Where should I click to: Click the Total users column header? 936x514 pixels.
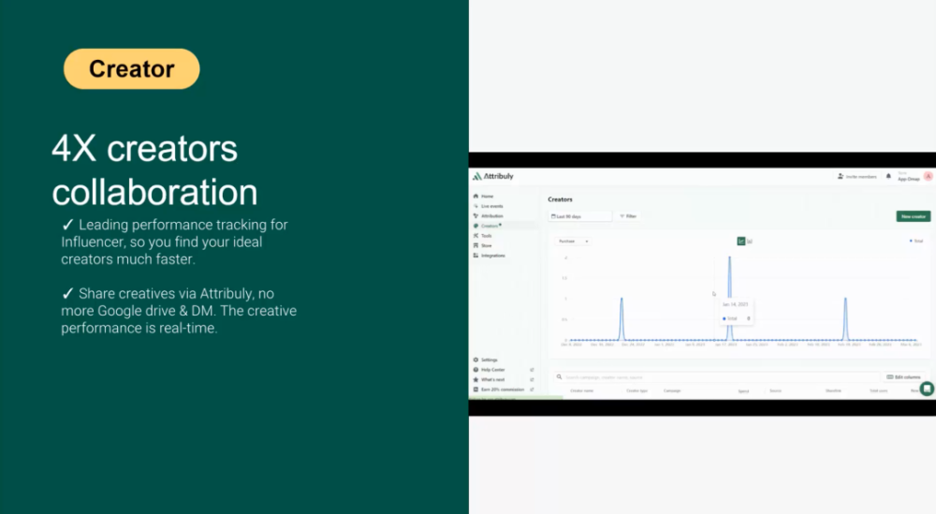click(878, 391)
